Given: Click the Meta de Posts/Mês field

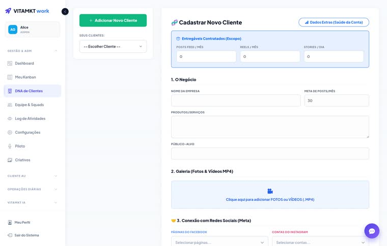Looking at the screenshot, I should [337, 101].
